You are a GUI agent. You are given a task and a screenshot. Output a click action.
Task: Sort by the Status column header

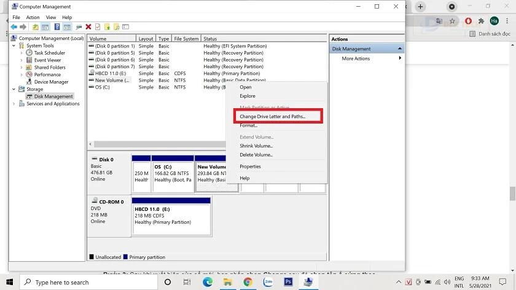click(264, 39)
